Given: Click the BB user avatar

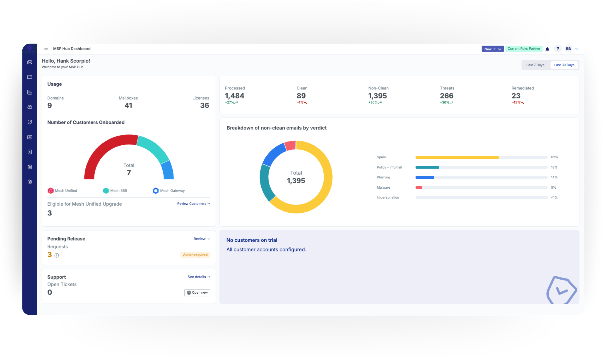Looking at the screenshot, I should (x=568, y=49).
